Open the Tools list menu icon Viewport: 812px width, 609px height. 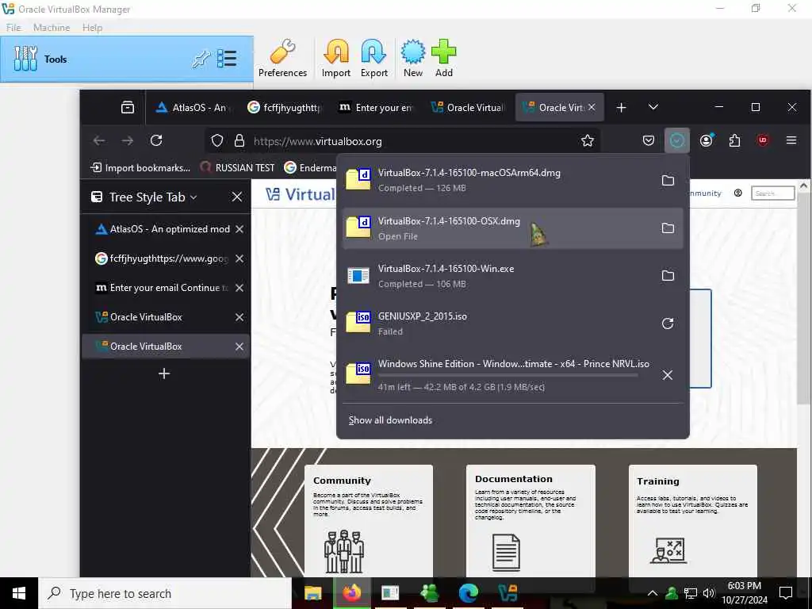coord(227,59)
